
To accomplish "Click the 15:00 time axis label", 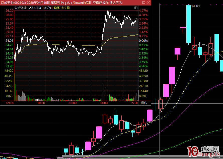I will coord(134,103).
